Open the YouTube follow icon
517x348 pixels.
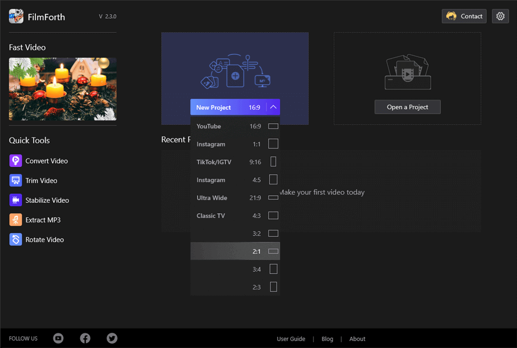(x=59, y=338)
